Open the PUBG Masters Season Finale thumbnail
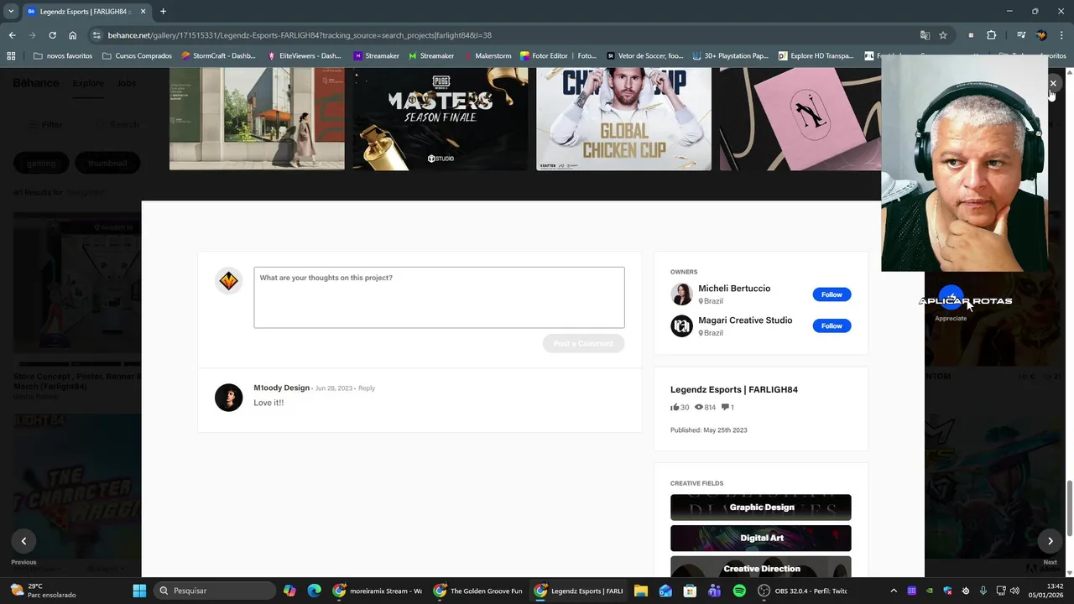Image resolution: width=1074 pixels, height=604 pixels. pos(440,118)
